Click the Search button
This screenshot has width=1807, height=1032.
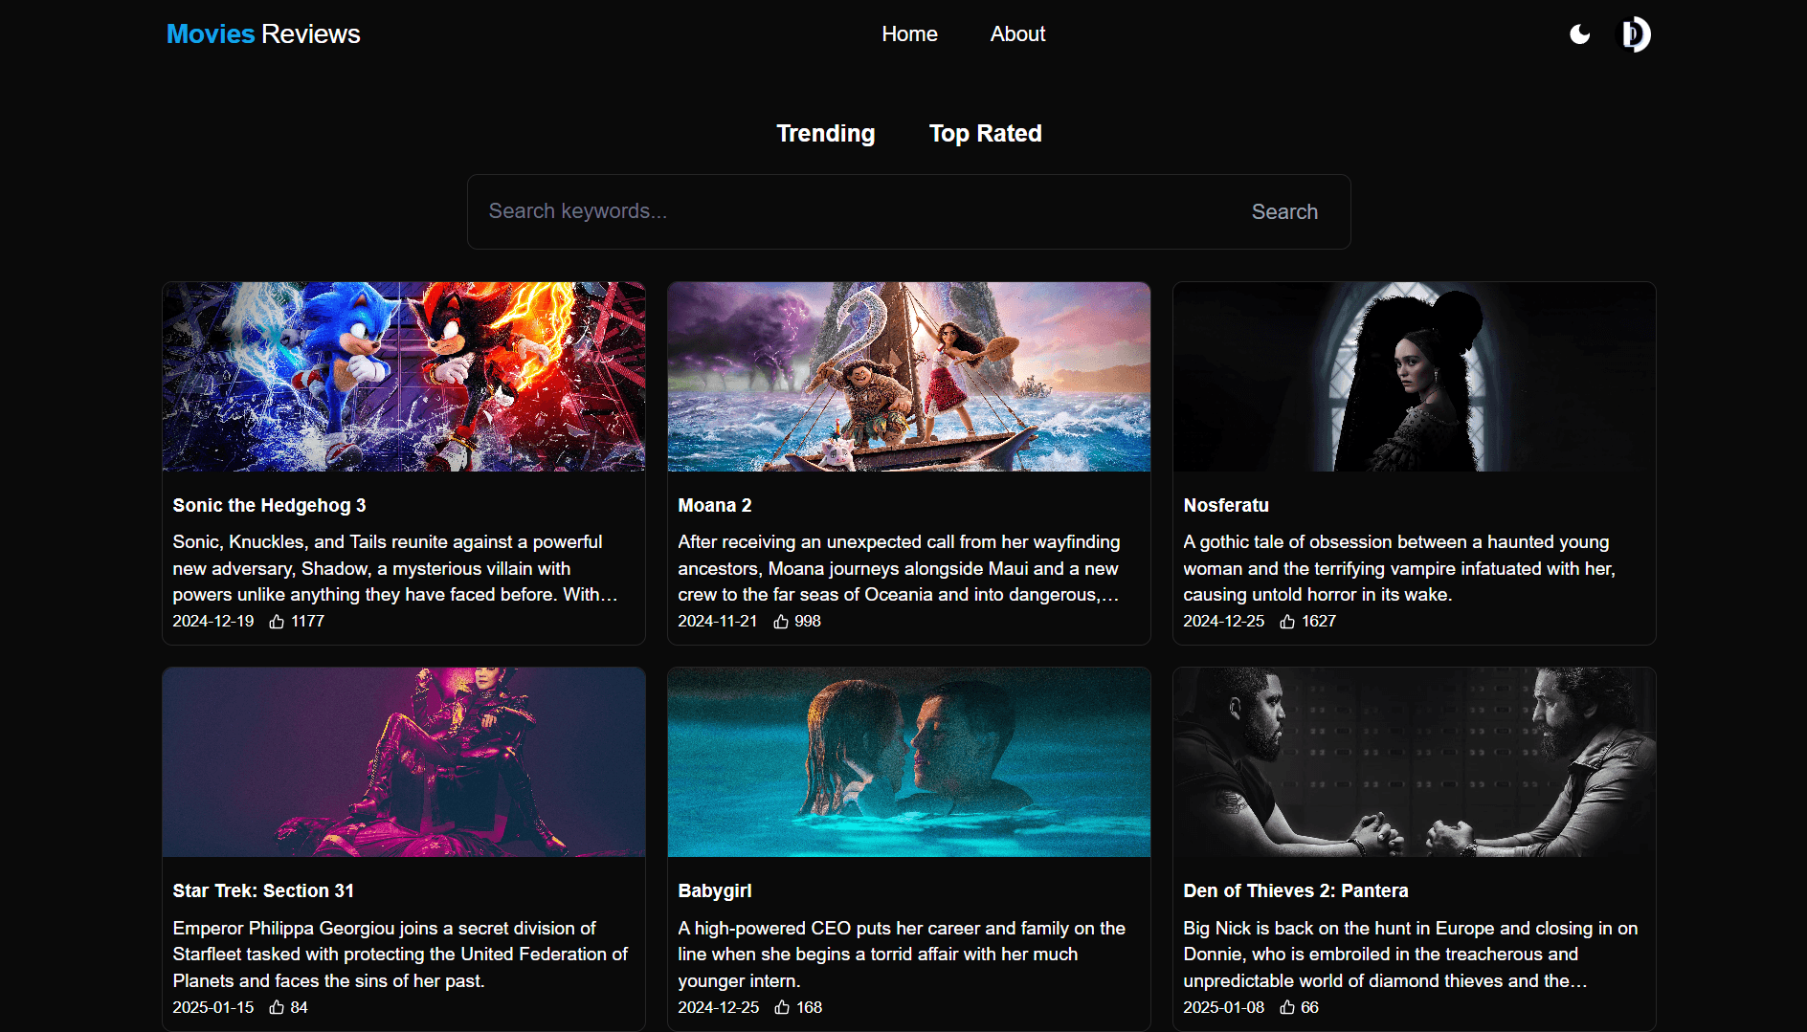pyautogui.click(x=1284, y=211)
